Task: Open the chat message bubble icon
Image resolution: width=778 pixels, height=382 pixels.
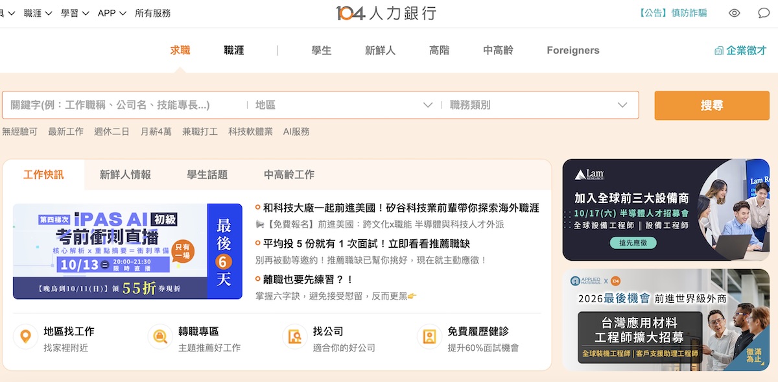Action: point(764,13)
